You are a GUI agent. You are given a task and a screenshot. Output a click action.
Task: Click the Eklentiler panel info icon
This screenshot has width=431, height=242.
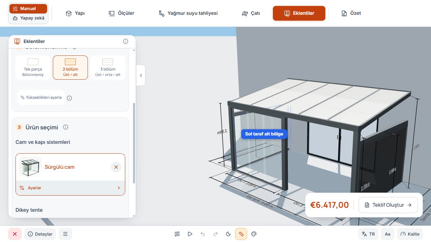(x=126, y=41)
